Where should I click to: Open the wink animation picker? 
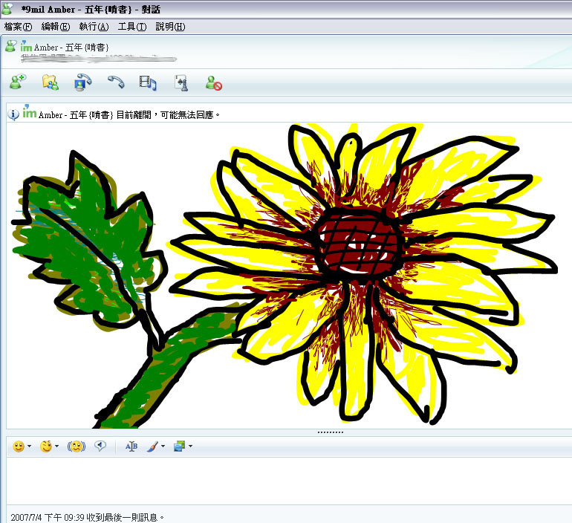[46, 446]
